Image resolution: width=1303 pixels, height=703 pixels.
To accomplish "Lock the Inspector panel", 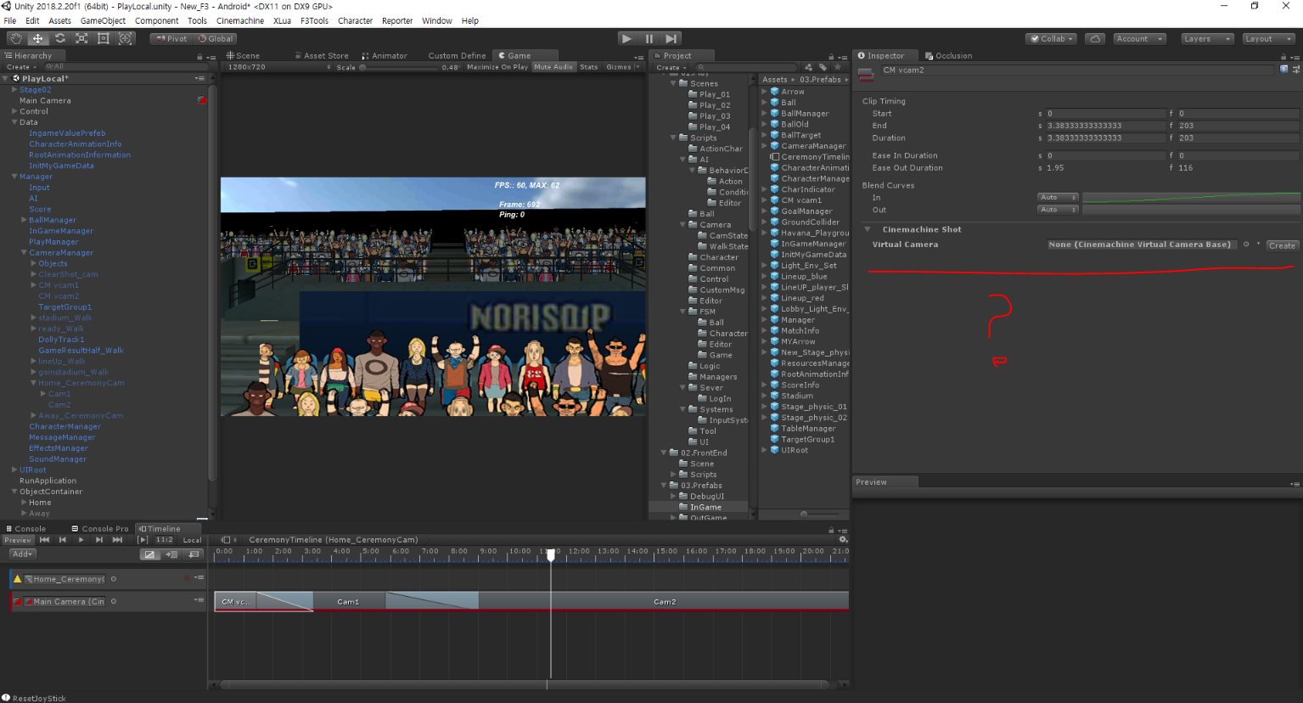I will pyautogui.click(x=1283, y=56).
